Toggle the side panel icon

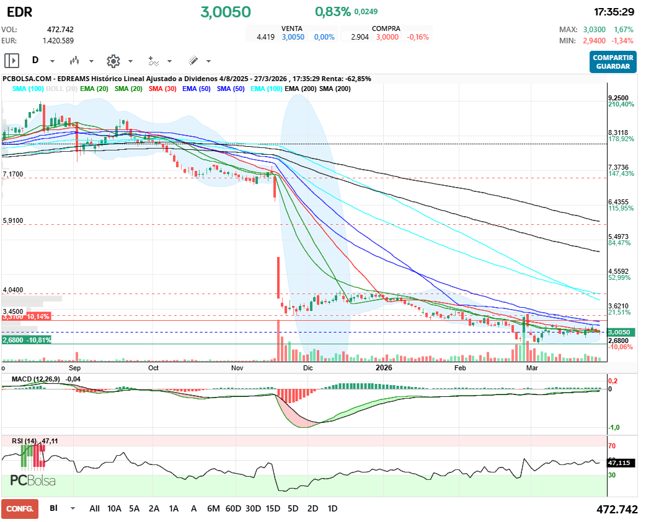coord(12,61)
